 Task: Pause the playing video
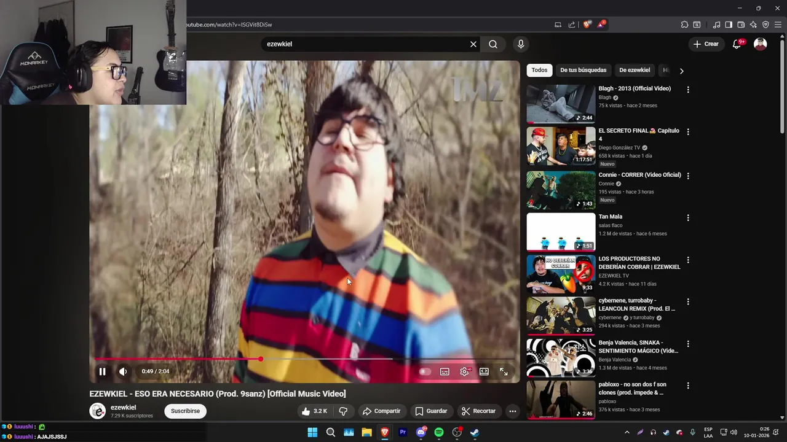[103, 371]
